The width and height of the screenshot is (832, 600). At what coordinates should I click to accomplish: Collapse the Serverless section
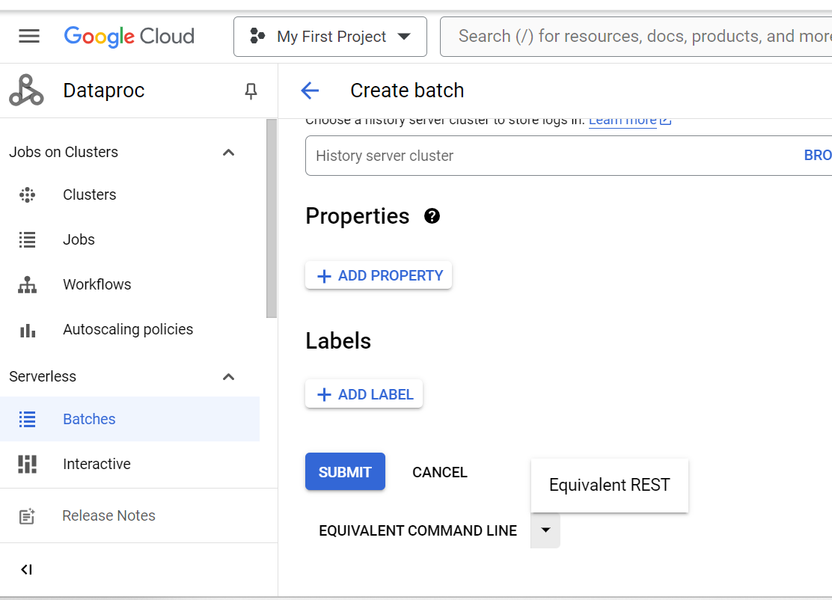tap(228, 376)
